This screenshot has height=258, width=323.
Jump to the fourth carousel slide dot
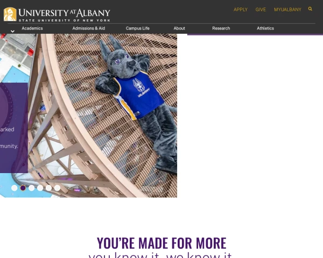(40, 188)
